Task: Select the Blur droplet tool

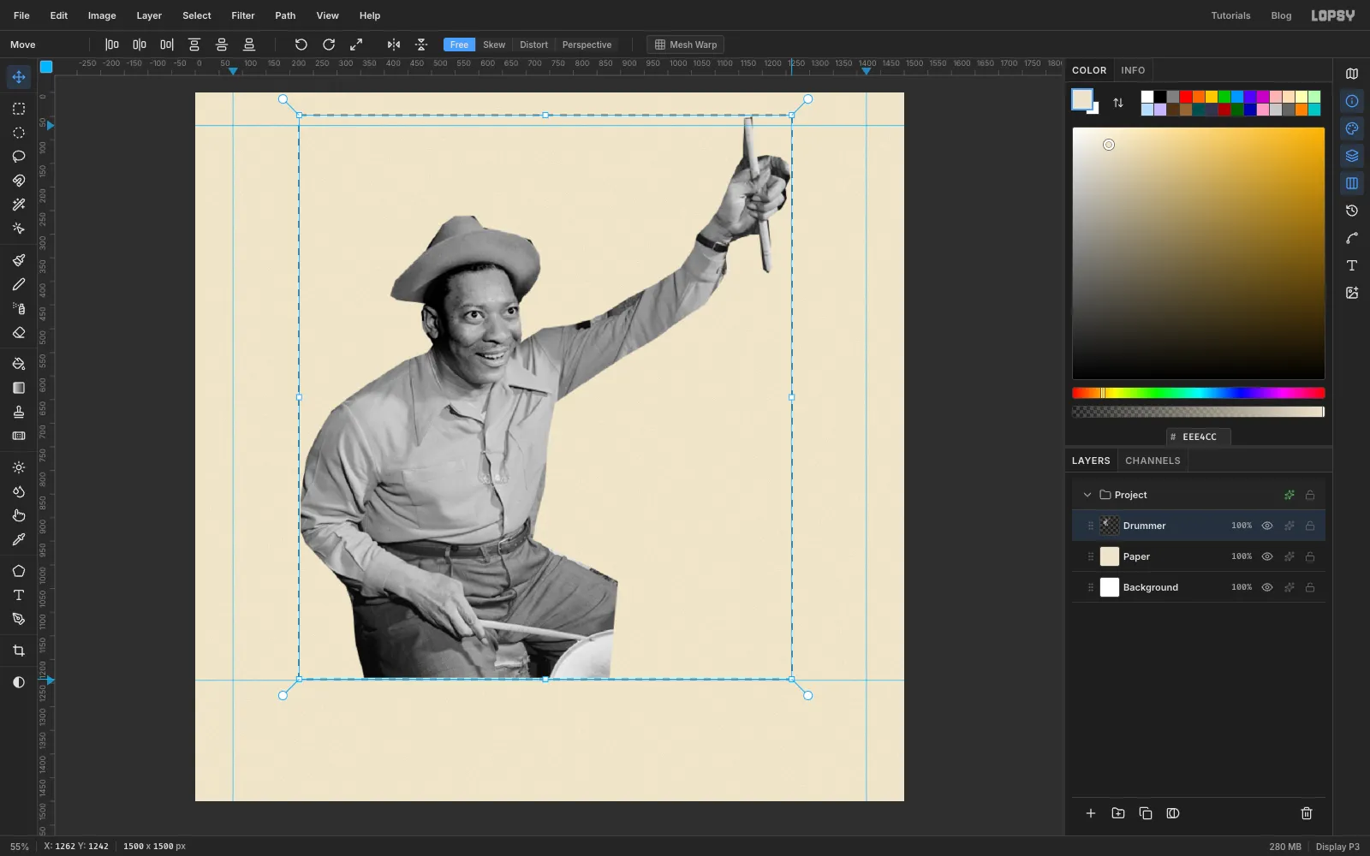Action: point(19,491)
